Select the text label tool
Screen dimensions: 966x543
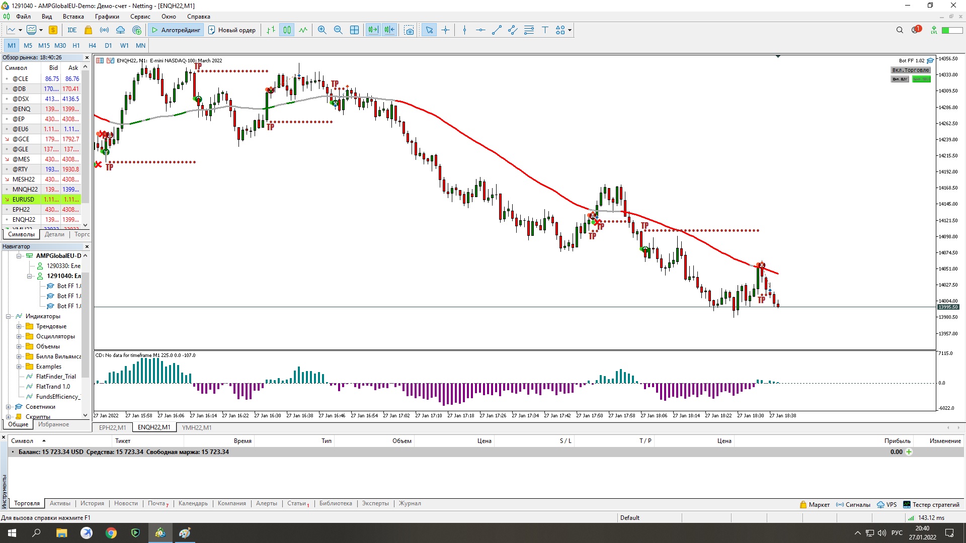[545, 30]
